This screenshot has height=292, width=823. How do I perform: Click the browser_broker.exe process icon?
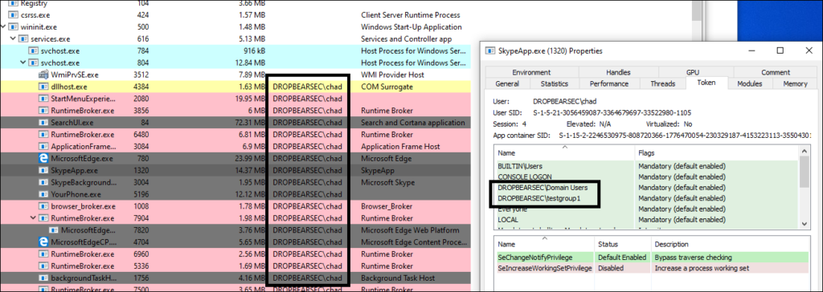(43, 206)
